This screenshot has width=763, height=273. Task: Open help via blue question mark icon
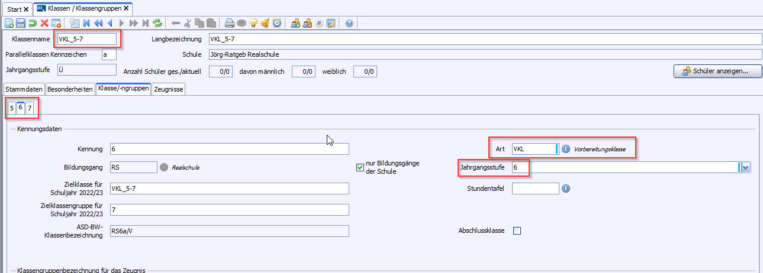click(x=349, y=24)
